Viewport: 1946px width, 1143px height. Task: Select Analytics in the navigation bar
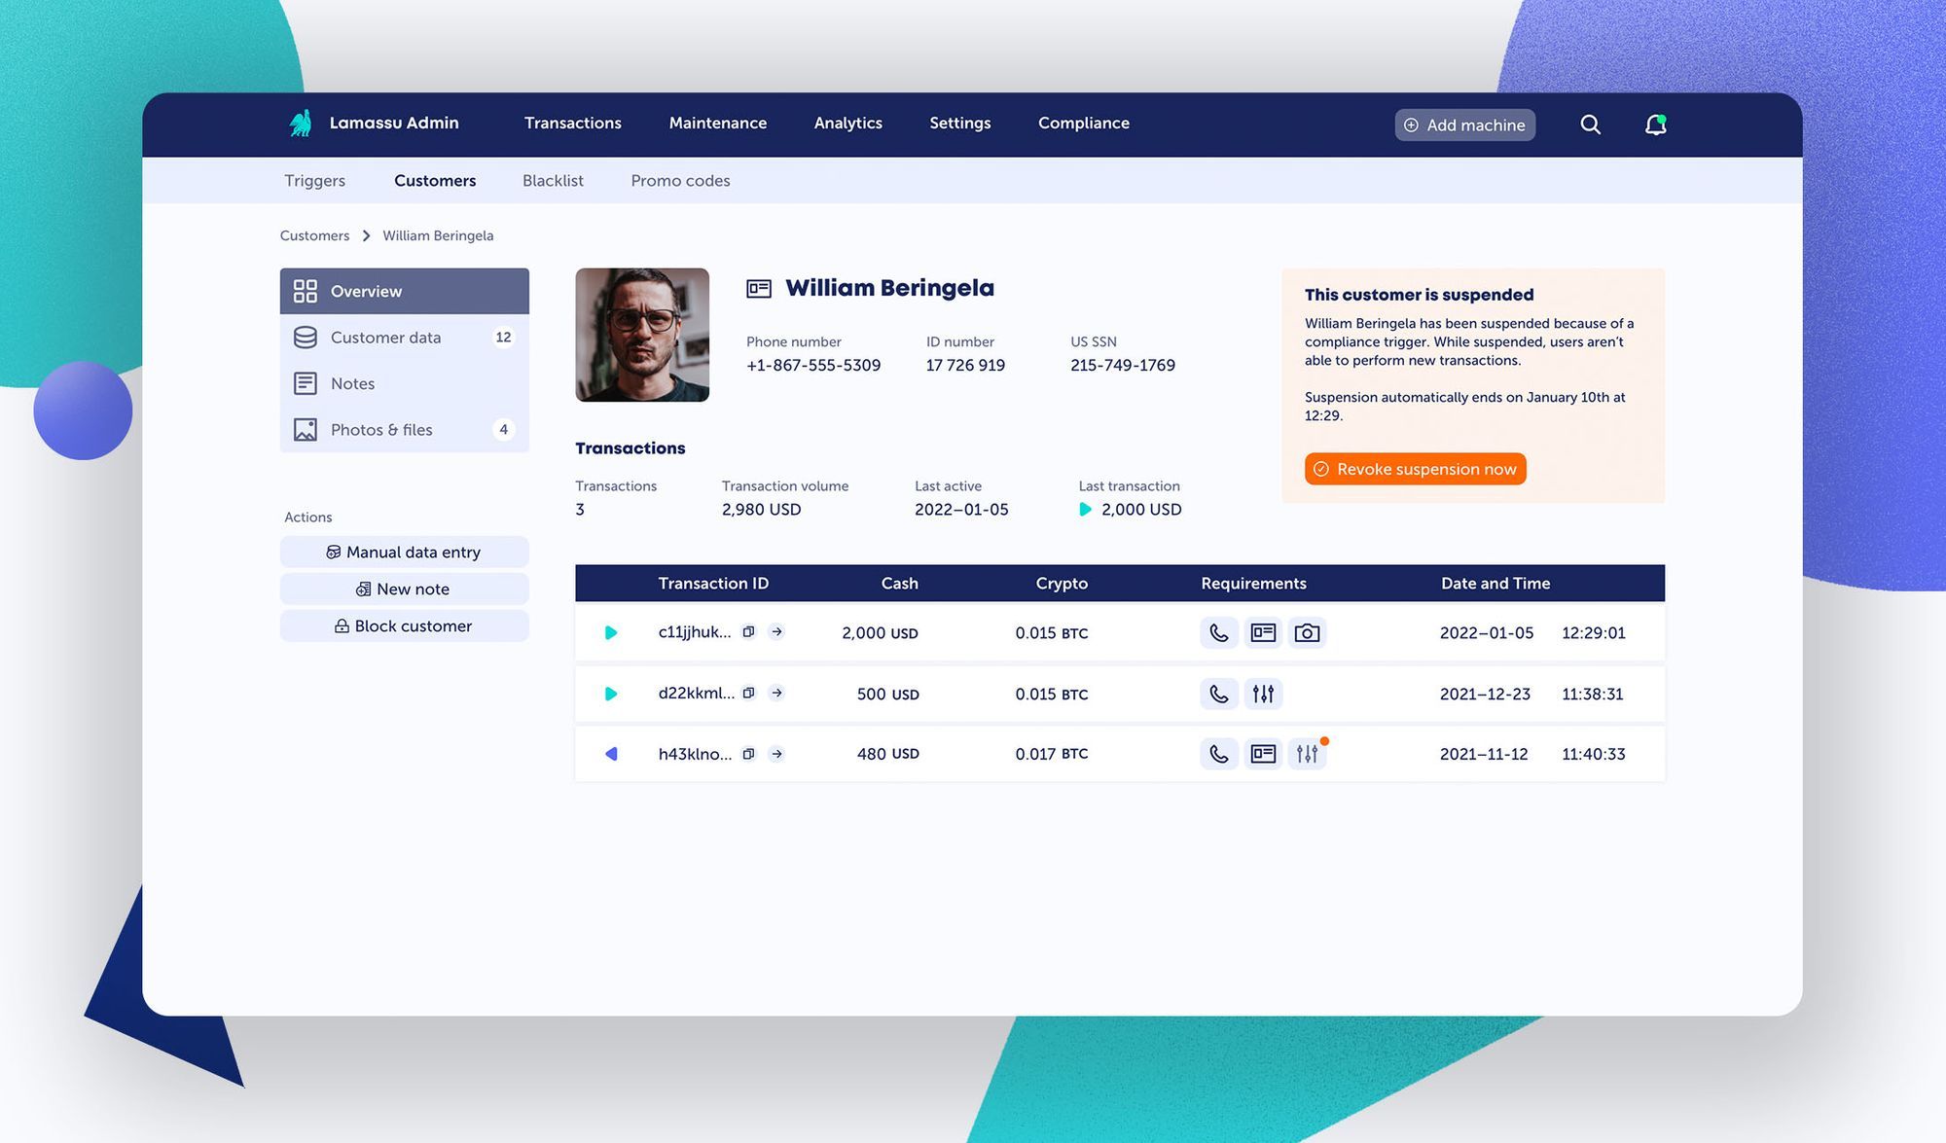coord(847,123)
